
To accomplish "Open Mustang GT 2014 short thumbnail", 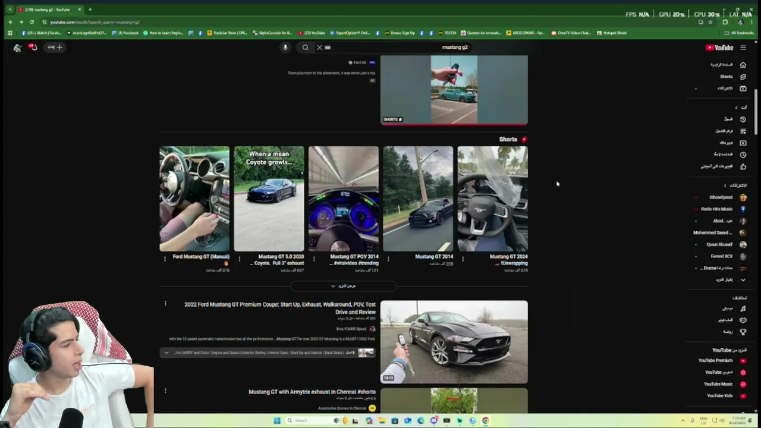I will click(x=418, y=199).
